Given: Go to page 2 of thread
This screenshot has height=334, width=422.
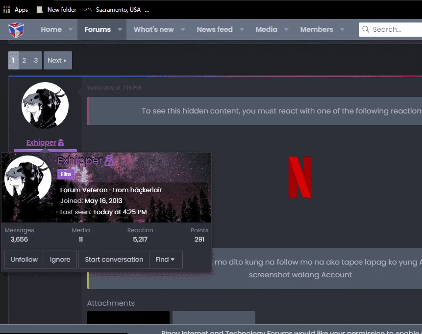Looking at the screenshot, I should click(24, 61).
